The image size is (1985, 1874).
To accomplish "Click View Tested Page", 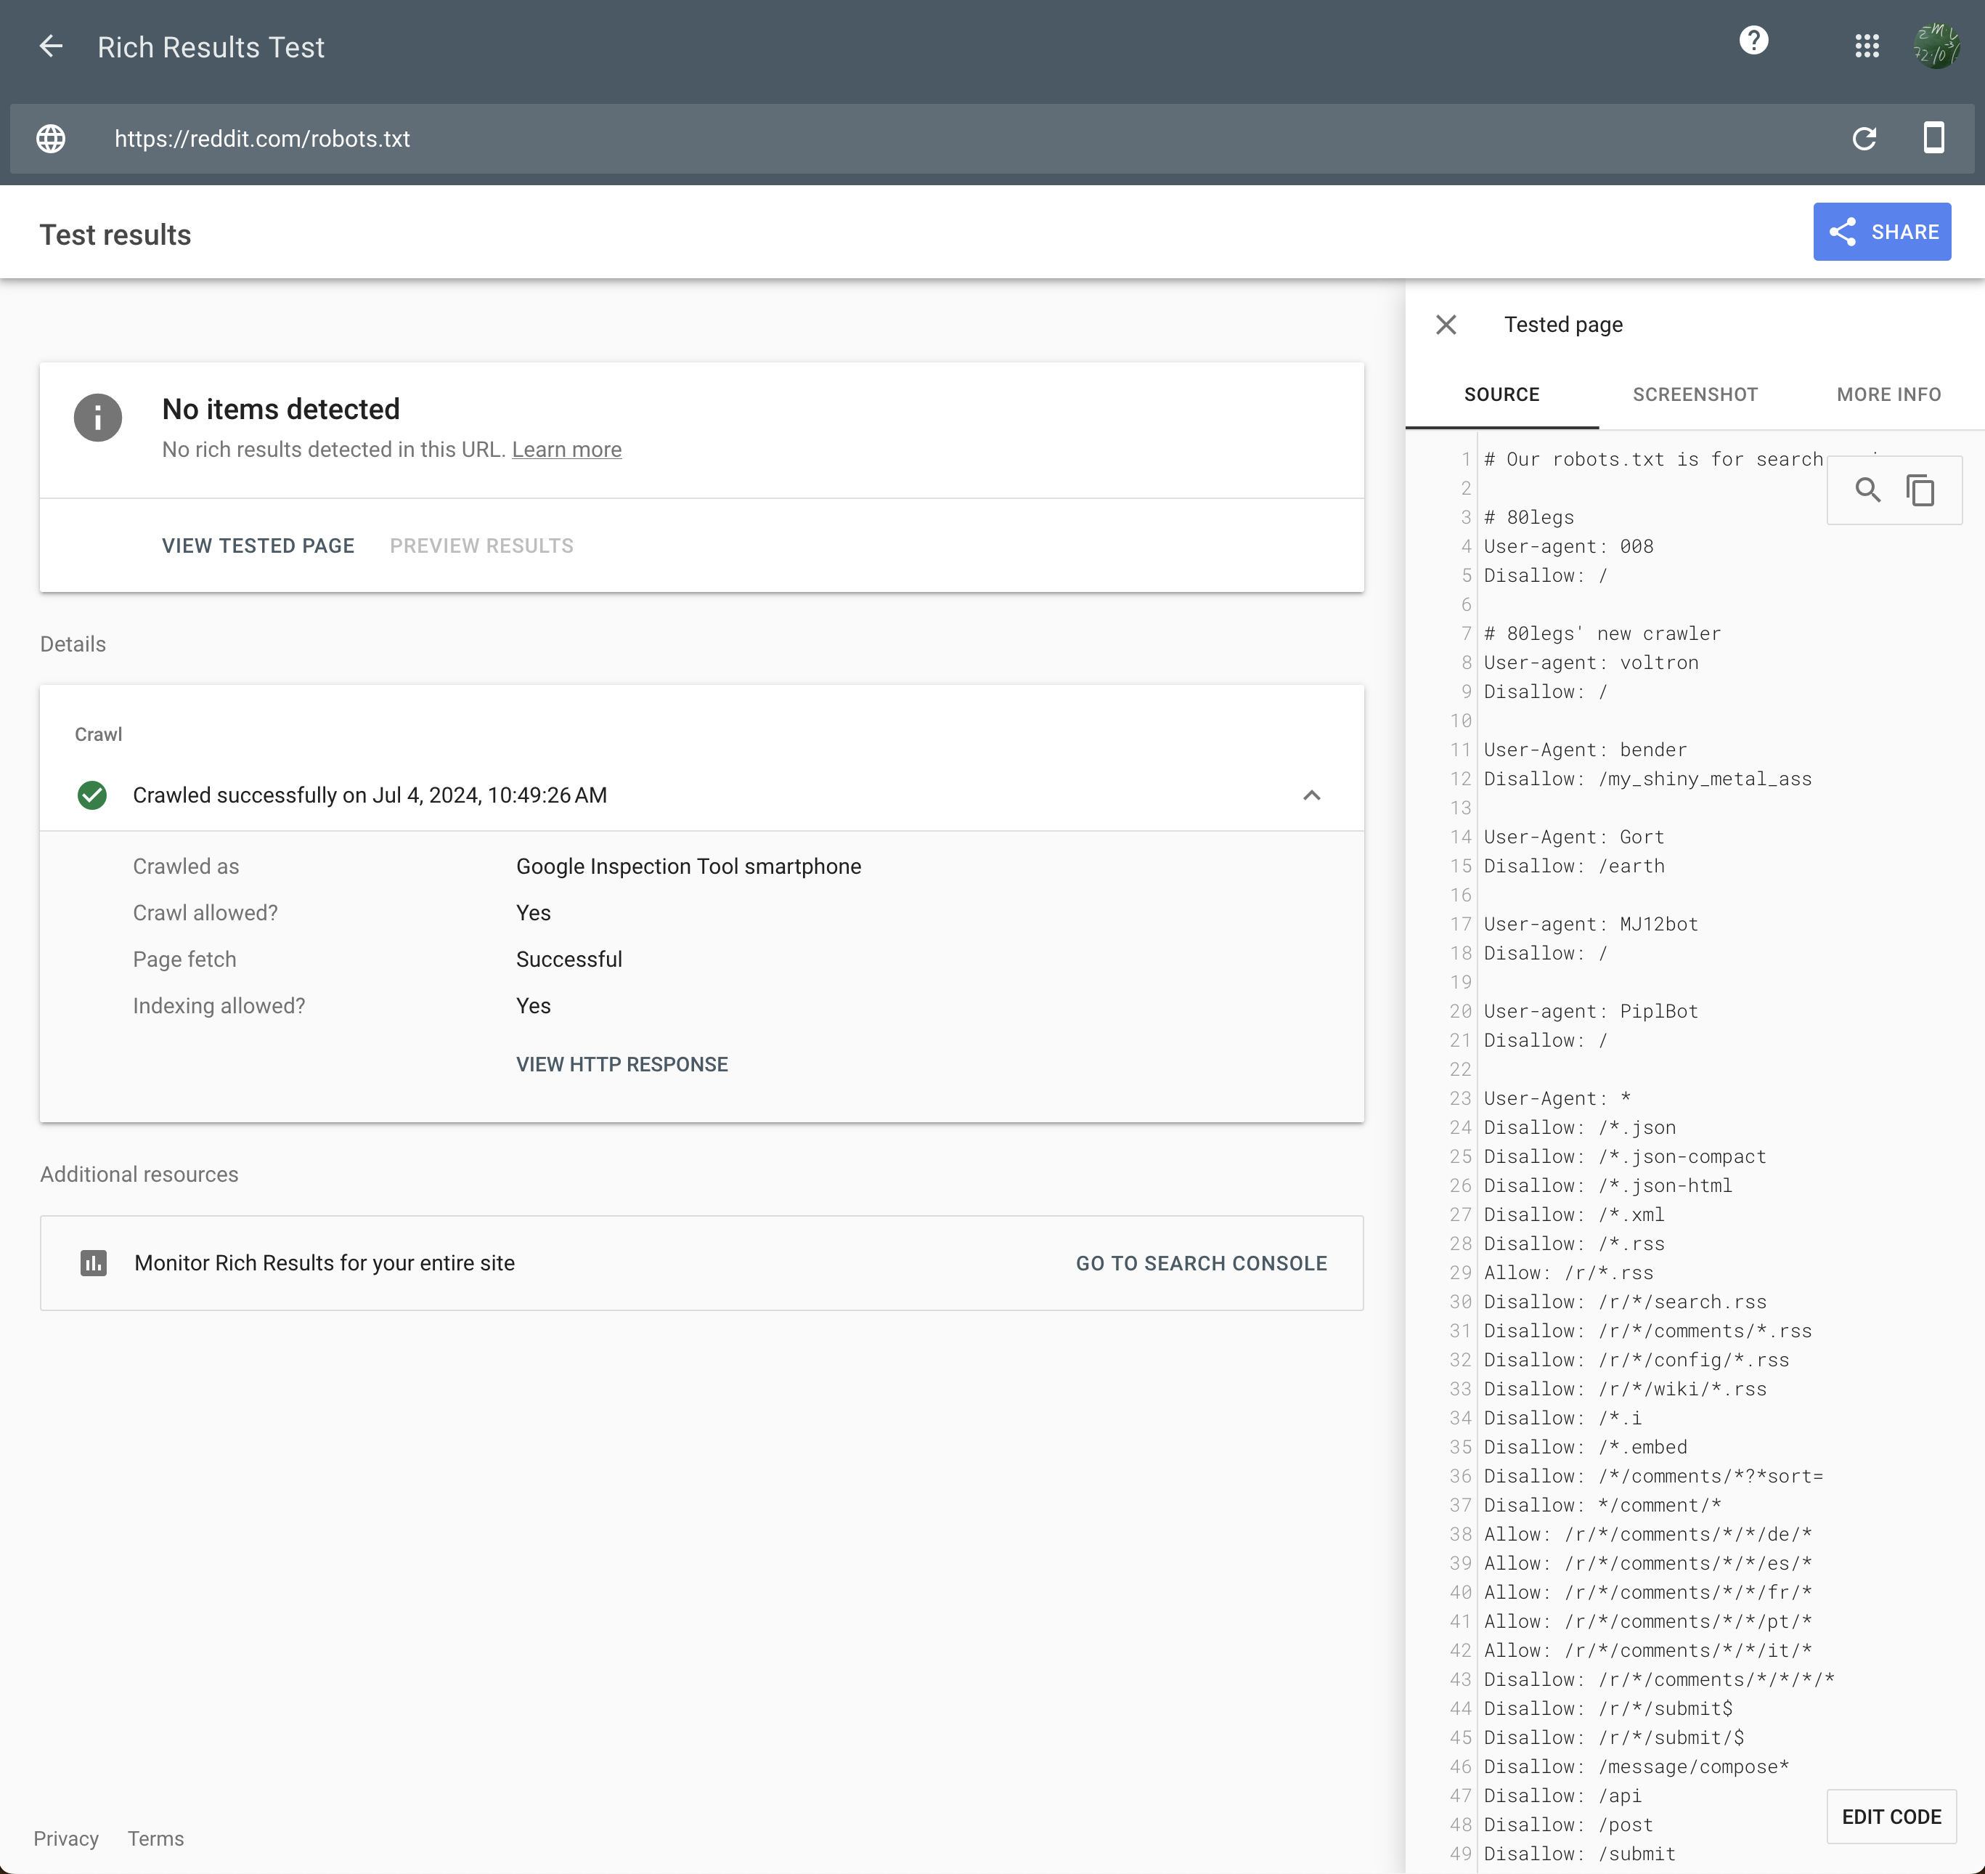I will point(258,545).
